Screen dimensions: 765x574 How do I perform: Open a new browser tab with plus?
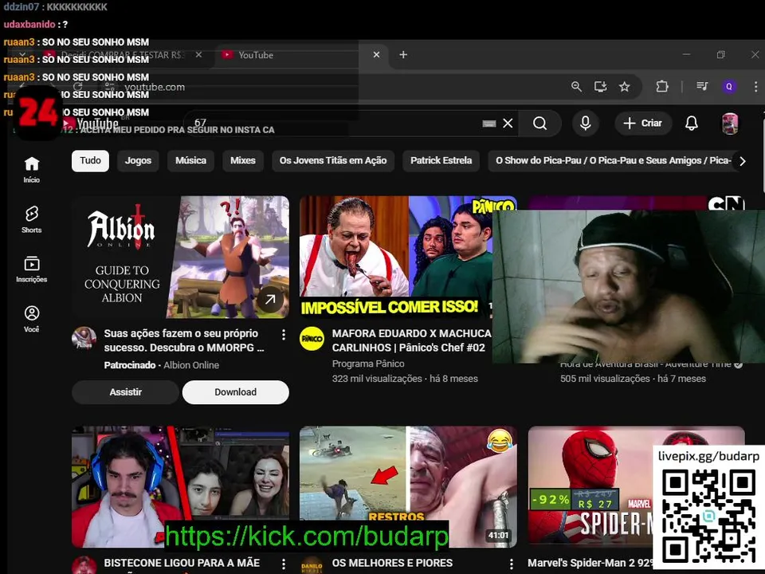403,55
